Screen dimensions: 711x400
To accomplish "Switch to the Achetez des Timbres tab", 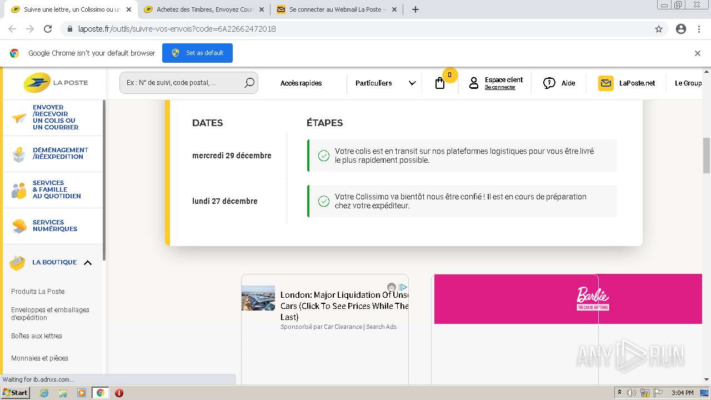I will (x=205, y=9).
